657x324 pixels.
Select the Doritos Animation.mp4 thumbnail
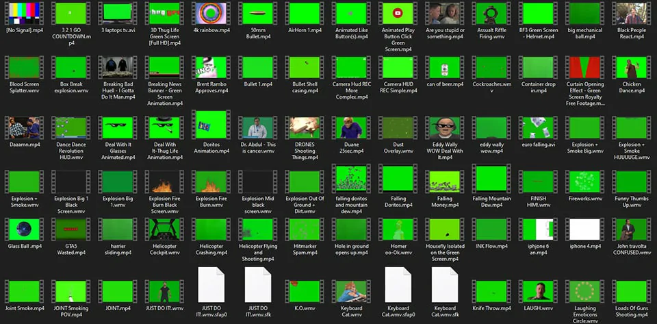[211, 127]
